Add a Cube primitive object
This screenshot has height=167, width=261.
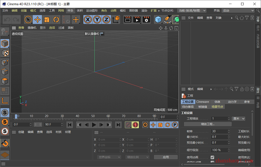[158, 20]
